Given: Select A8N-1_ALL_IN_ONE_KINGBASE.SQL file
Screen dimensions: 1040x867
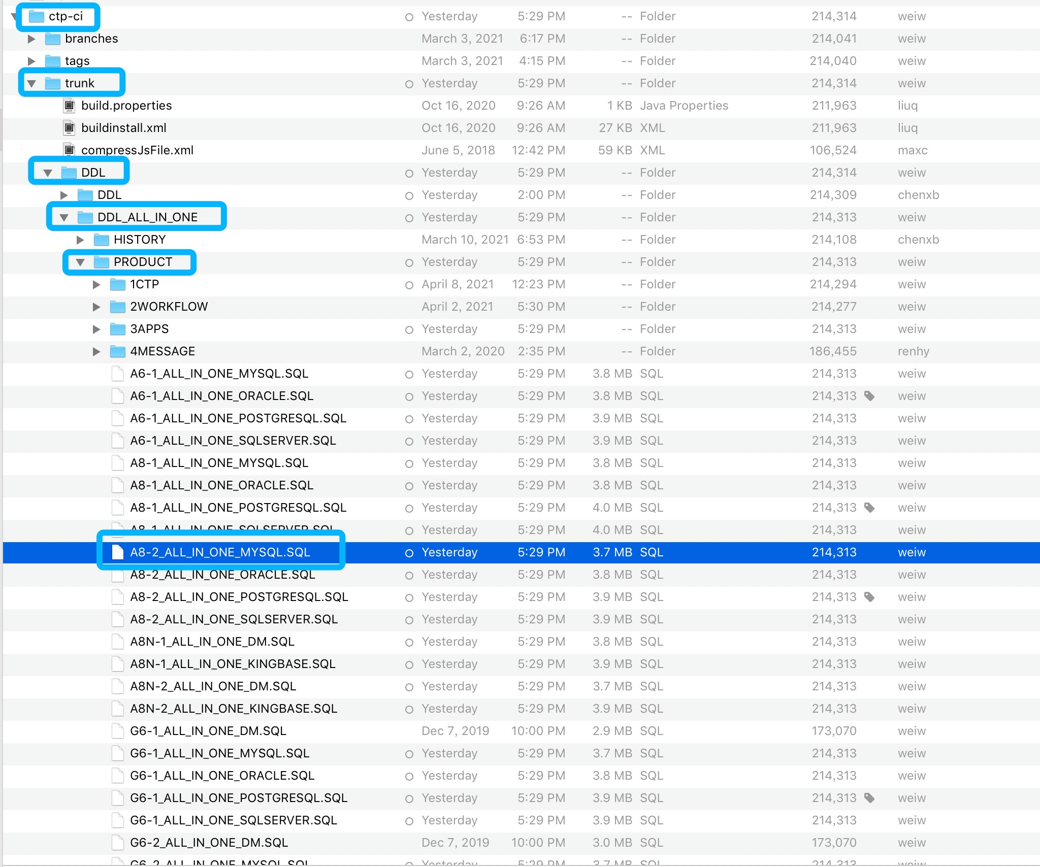Looking at the screenshot, I should pos(233,664).
